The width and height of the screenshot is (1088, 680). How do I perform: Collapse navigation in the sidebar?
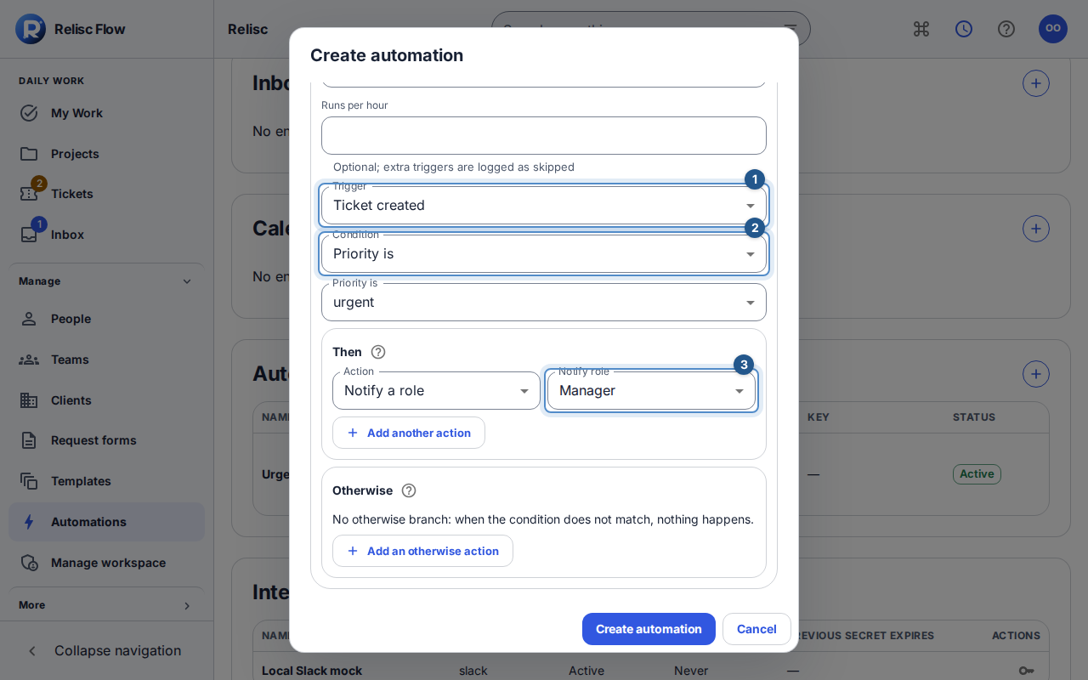[106, 651]
